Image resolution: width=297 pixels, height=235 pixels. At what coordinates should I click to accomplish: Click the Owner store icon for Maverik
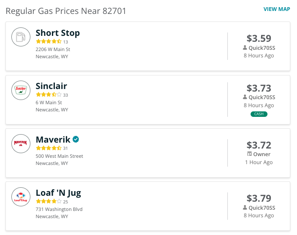click(249, 154)
